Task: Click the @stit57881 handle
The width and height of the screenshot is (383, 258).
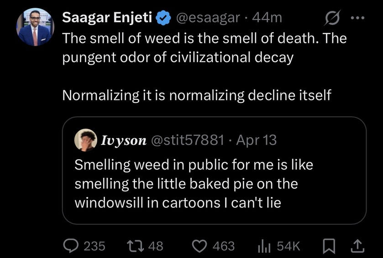Action: [x=187, y=140]
